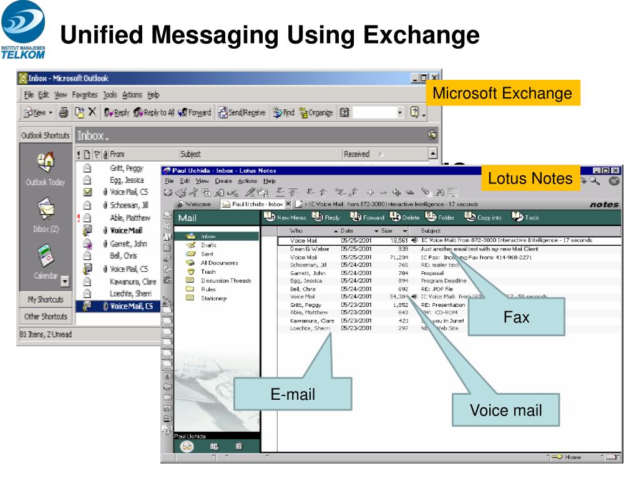Image resolution: width=639 pixels, height=479 pixels.
Task: Open the New button dropdown arrow in Outlook
Action: [51, 112]
